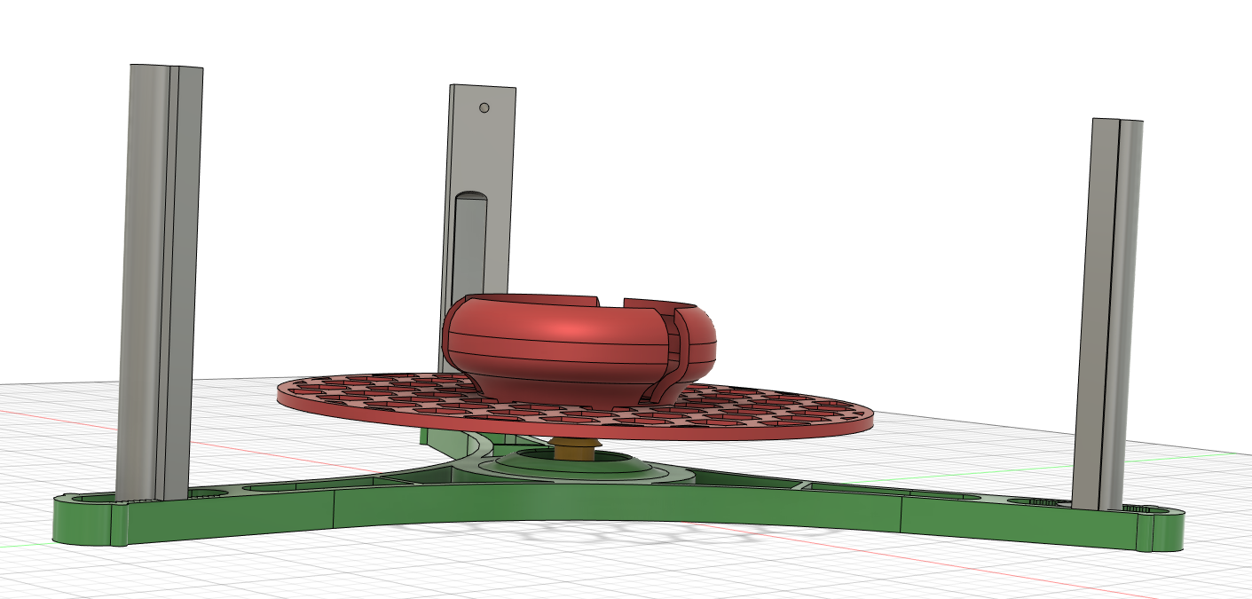Select the small hole atop the center rail
The height and width of the screenshot is (599, 1252).
tap(484, 107)
